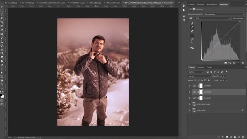Select the Brush tool
The height and width of the screenshot is (139, 247).
(x=2, y=38)
